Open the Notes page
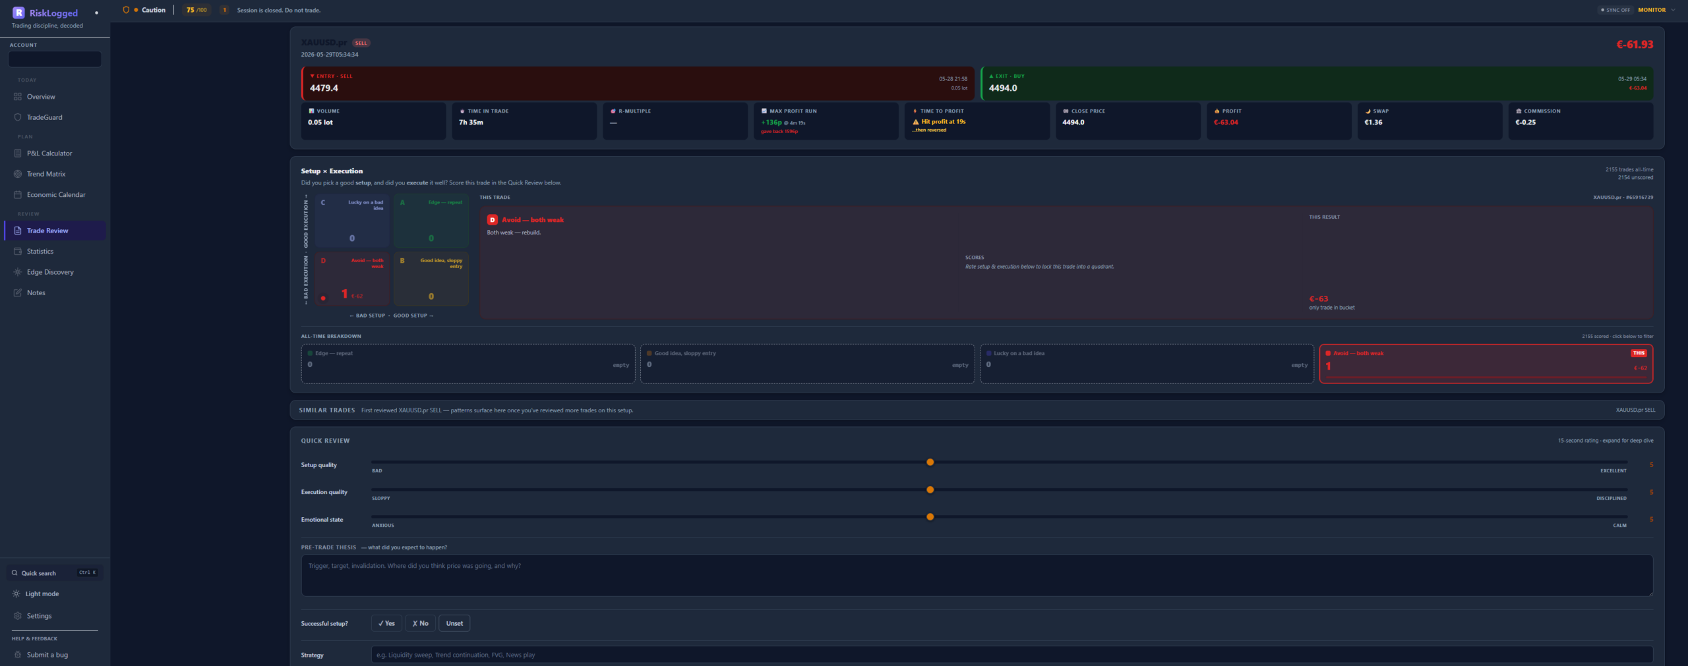The height and width of the screenshot is (666, 1688). [55, 293]
